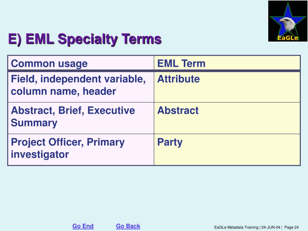
Task: Click the footer text EaGLe Metadata Training
Action: click(x=236, y=227)
